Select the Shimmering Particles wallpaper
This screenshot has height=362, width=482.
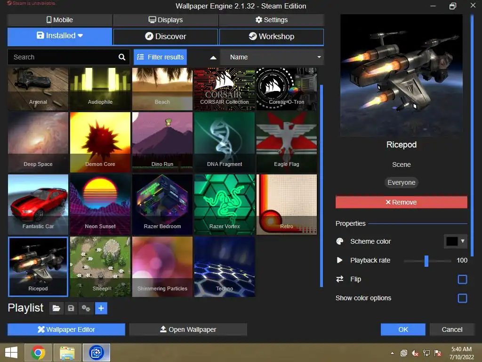click(x=162, y=267)
